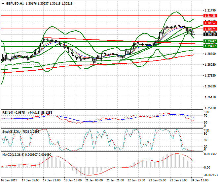Click the MACD(12,26,9) indicator label
218x184 pixels.
pos(13,154)
